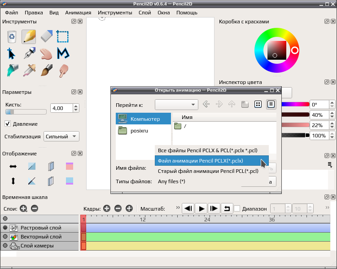Open the Анимация menu
Screen dimensions: 337x269
pos(78,13)
